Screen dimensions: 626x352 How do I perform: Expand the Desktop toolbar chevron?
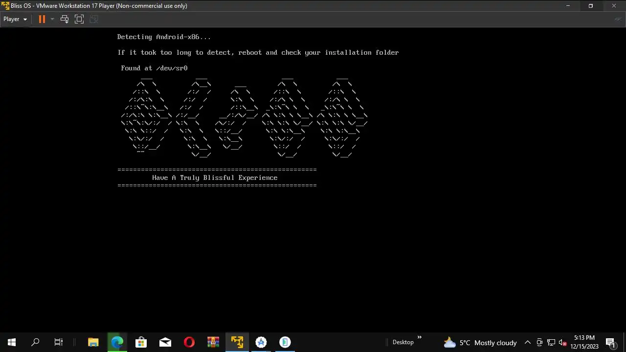click(419, 337)
